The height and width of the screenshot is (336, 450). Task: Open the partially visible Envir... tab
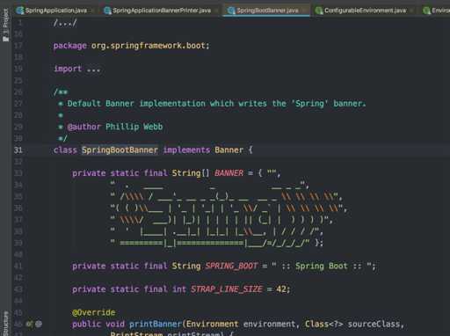435,11
